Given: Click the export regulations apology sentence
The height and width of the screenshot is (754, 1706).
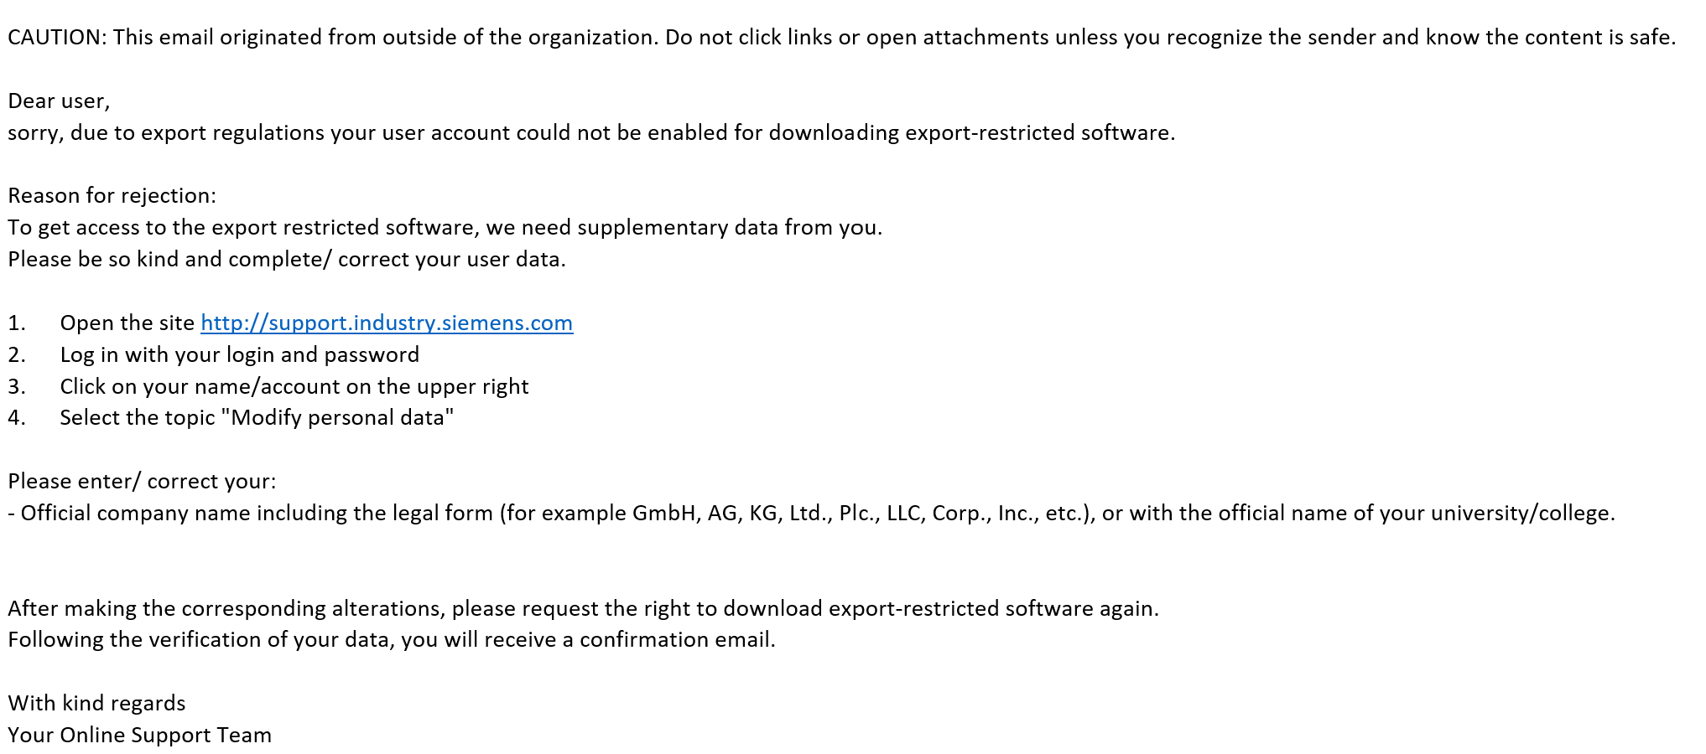Looking at the screenshot, I should tap(591, 133).
